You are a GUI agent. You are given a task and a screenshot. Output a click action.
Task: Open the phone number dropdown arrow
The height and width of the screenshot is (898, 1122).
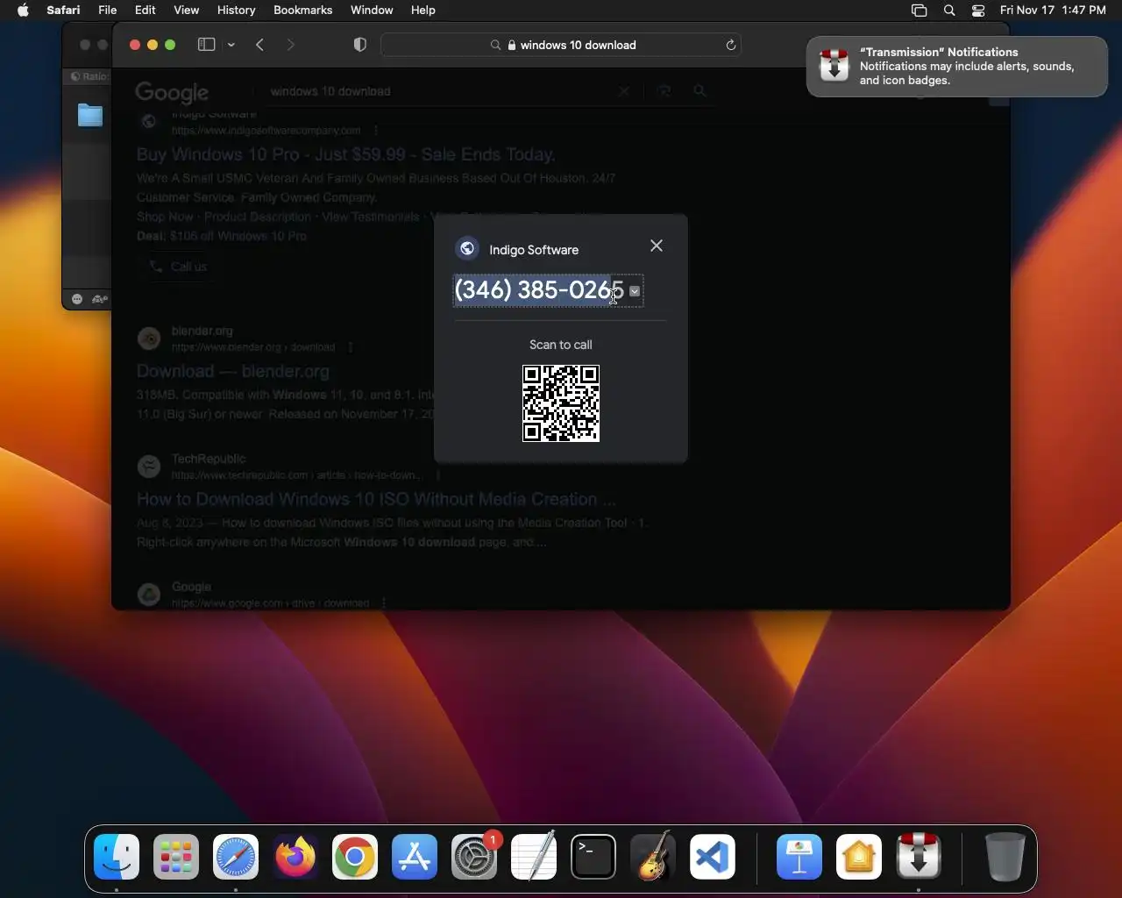tap(635, 291)
